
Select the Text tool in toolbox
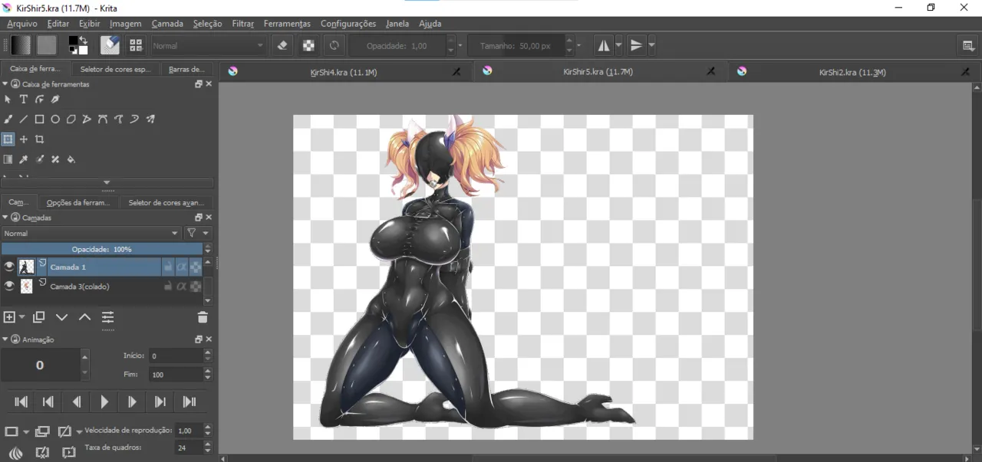point(24,100)
